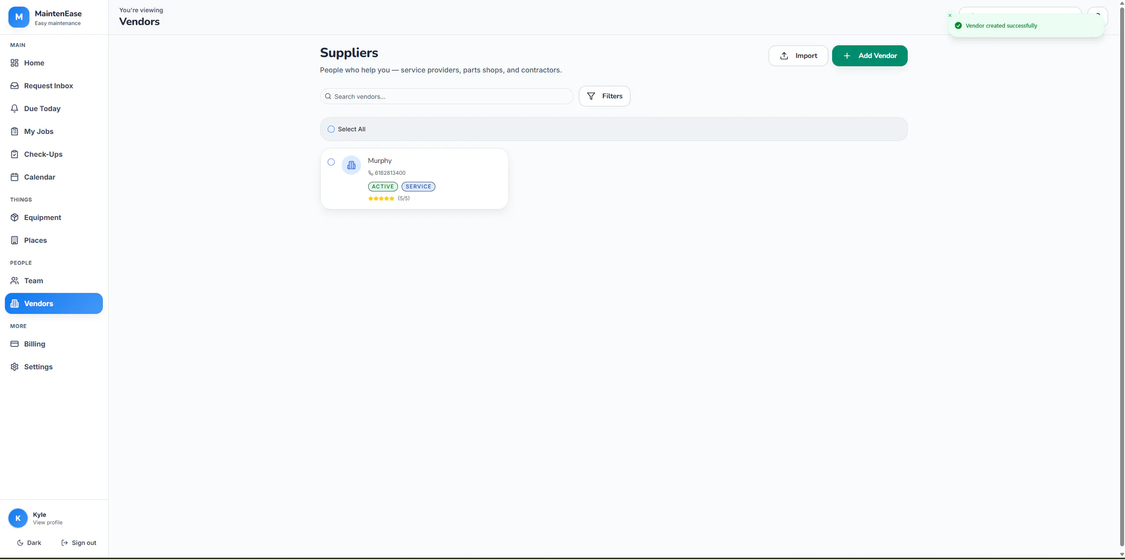Click the Sign out arrow icon
This screenshot has width=1125, height=559.
pyautogui.click(x=65, y=543)
